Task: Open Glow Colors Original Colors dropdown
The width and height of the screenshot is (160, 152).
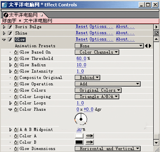Action: coord(98,90)
